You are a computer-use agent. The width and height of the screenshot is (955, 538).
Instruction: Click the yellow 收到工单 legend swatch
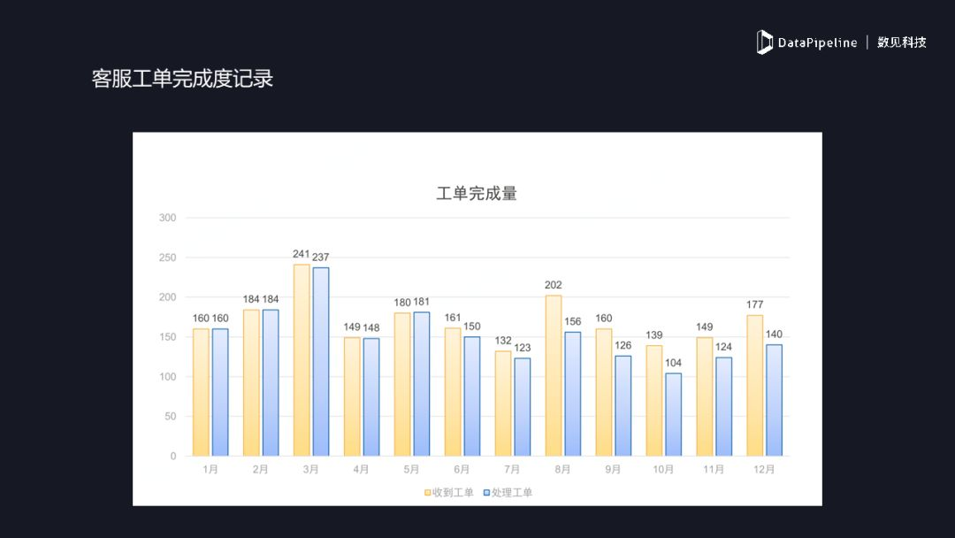tap(427, 493)
